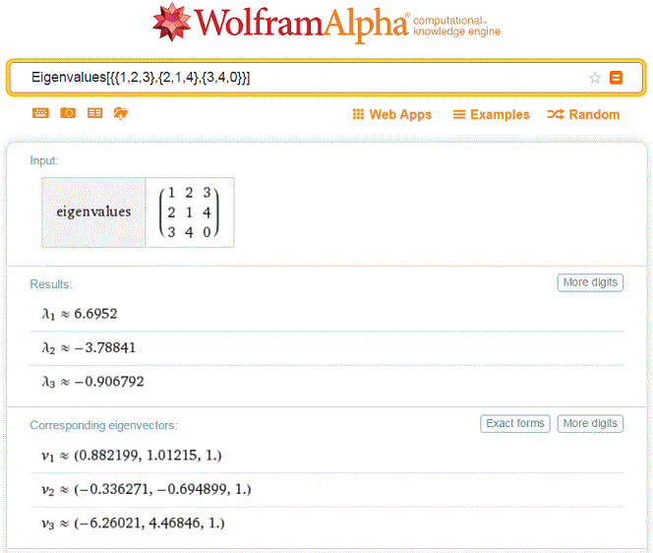The height and width of the screenshot is (553, 653).
Task: Click the file upload folder icon
Action: (x=121, y=113)
